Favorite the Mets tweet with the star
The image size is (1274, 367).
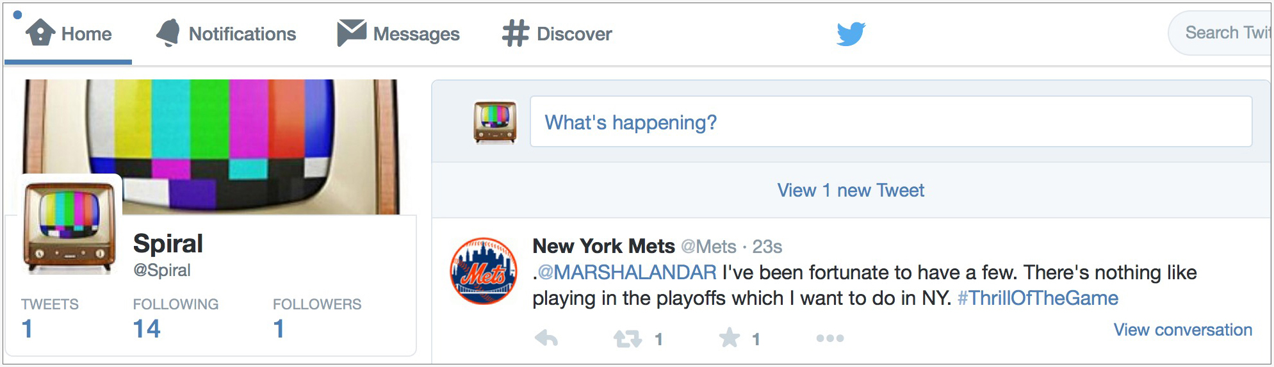tap(730, 338)
